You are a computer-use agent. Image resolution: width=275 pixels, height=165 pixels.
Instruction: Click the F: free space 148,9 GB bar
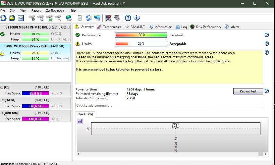[35, 119]
